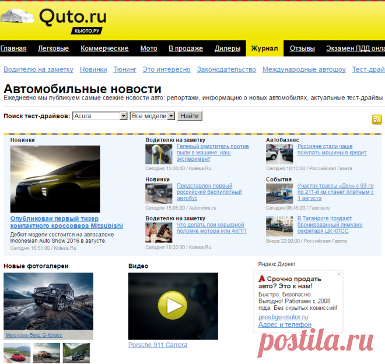Click the driverless bus thumbnail

point(159,194)
